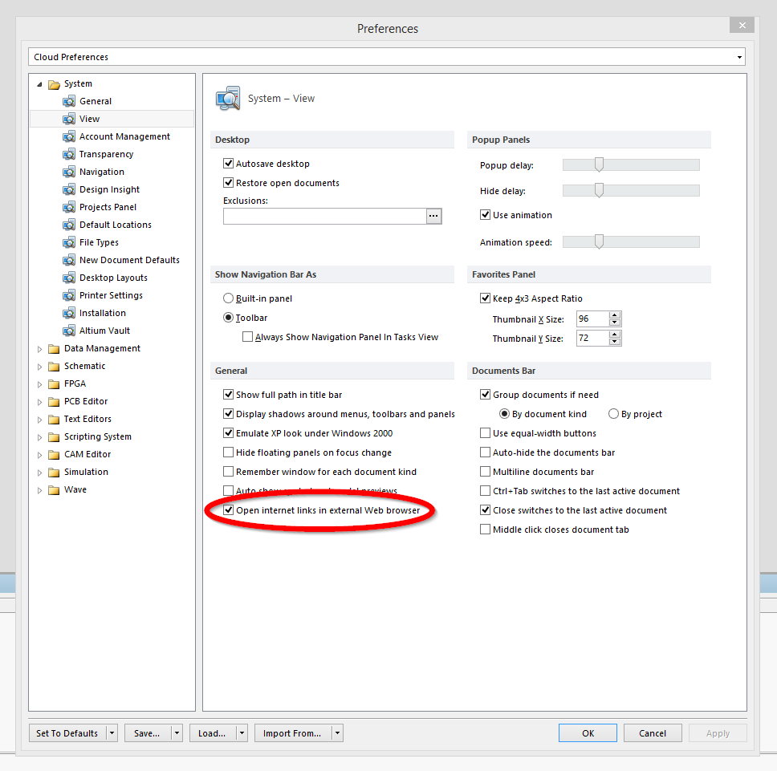The width and height of the screenshot is (777, 771).
Task: Click the Exclusions text field
Action: pos(323,216)
